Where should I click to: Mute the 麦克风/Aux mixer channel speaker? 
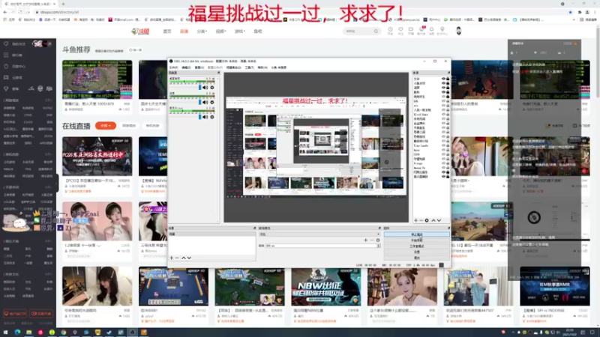click(x=205, y=117)
